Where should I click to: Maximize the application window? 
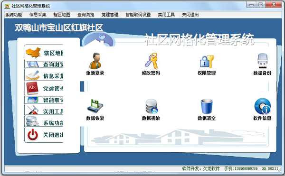(261, 5)
